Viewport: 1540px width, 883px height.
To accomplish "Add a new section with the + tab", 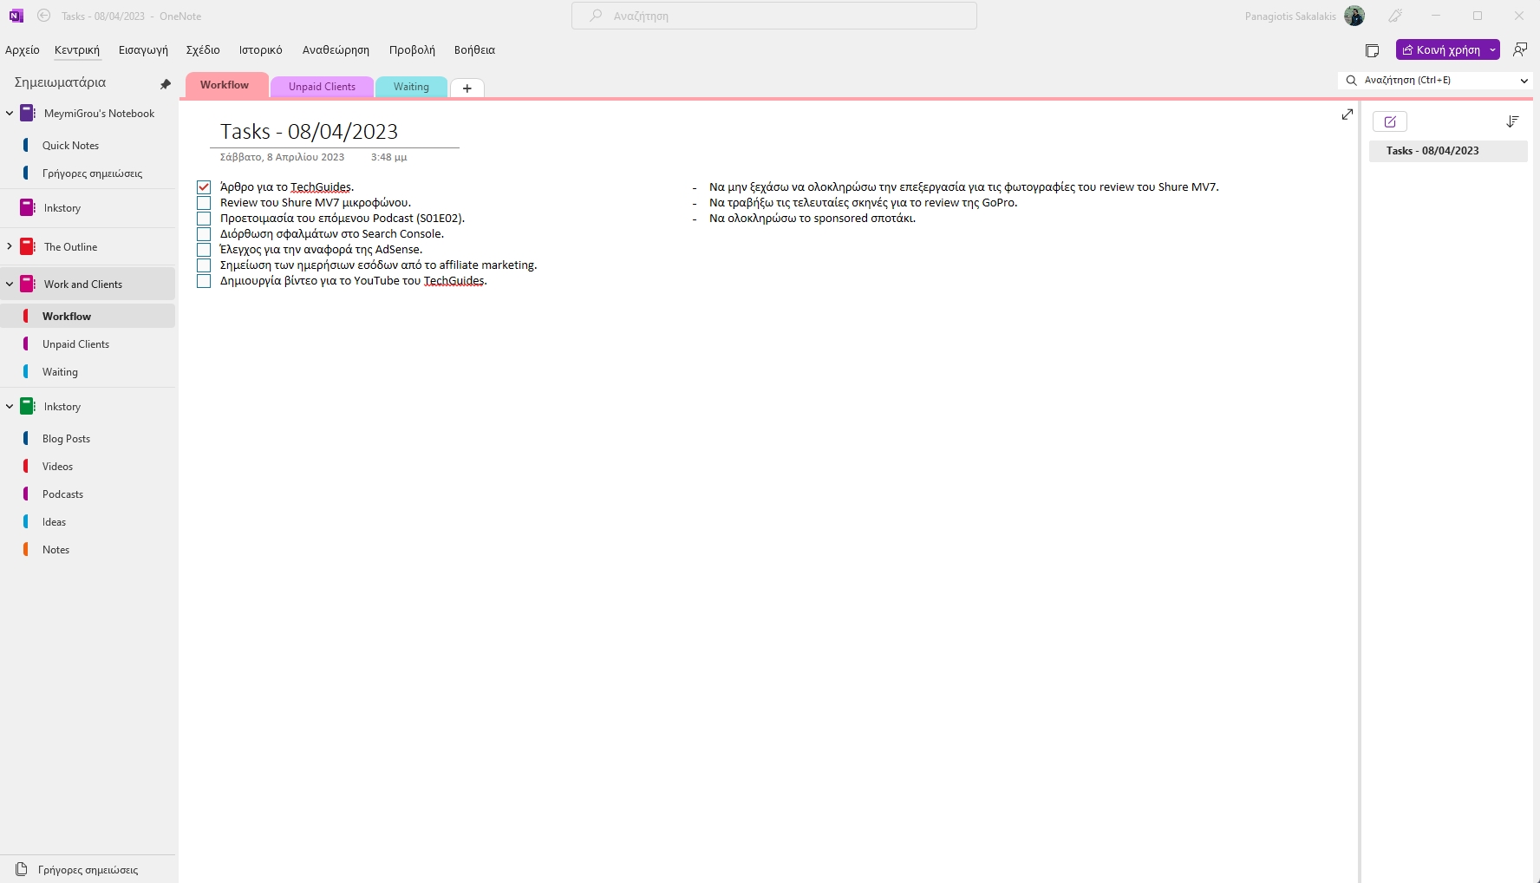I will pyautogui.click(x=468, y=88).
